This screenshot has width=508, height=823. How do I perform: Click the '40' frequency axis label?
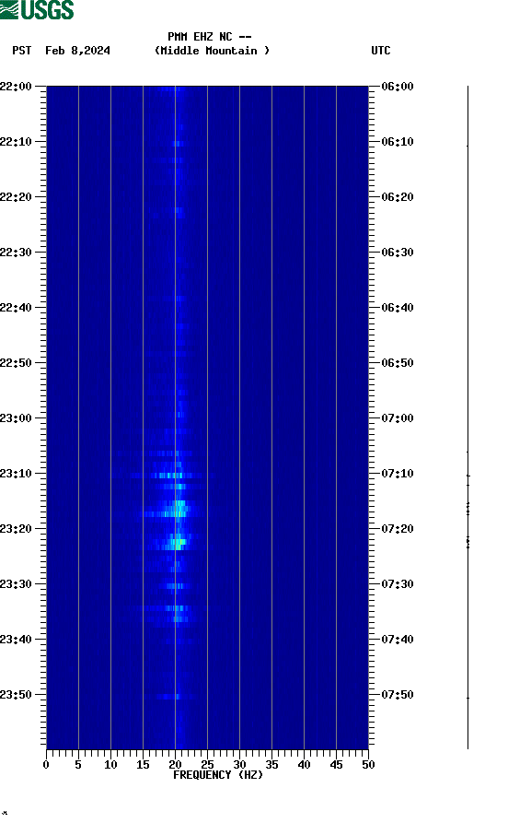tap(304, 765)
